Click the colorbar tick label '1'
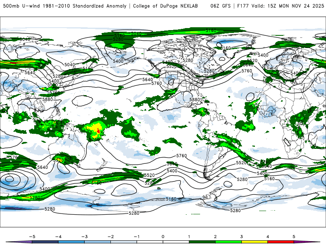Viewport: 326px width, 244px height. click(189, 237)
